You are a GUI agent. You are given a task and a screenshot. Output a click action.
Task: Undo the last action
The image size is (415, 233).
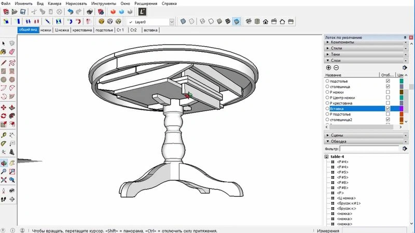pos(70,11)
